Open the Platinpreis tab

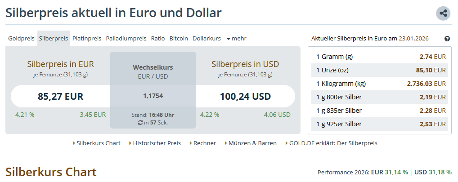click(x=87, y=39)
